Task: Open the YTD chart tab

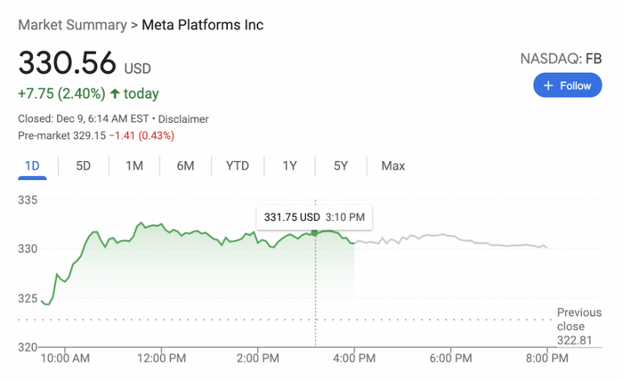Action: tap(238, 166)
